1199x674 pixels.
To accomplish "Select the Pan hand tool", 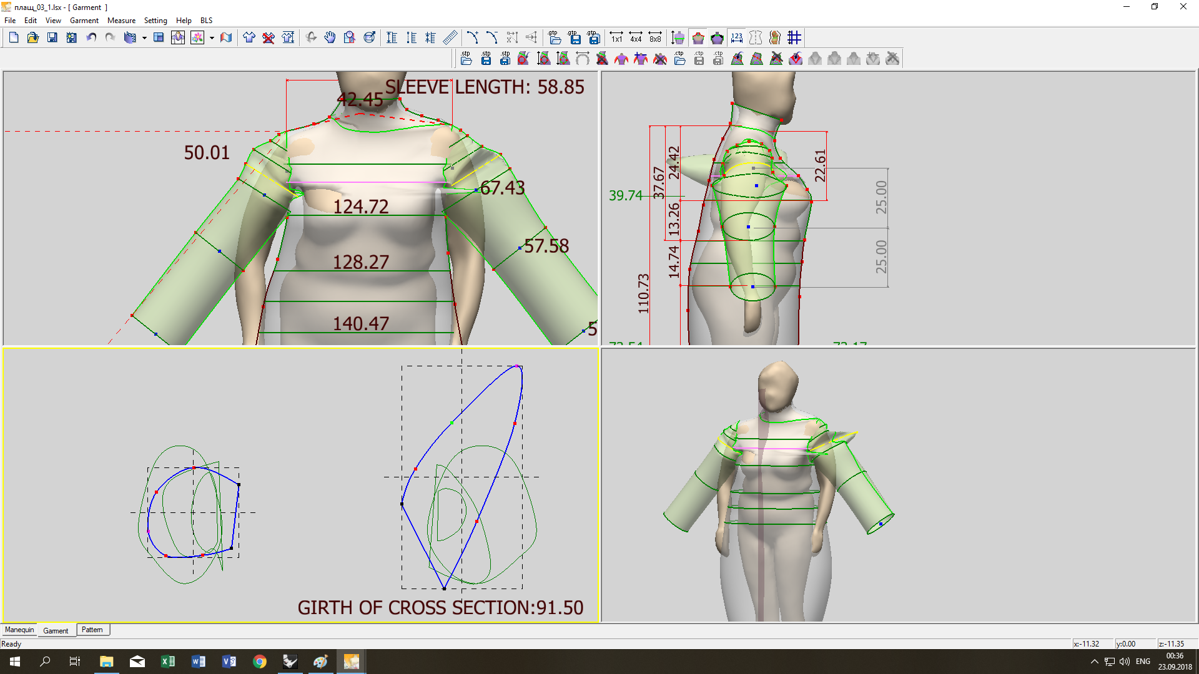I will [330, 38].
